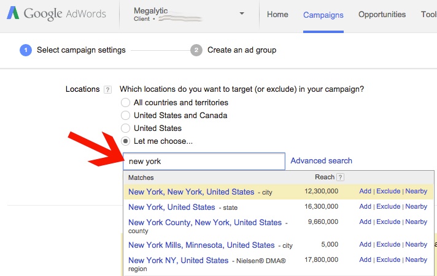Go to the Campaigns tab
Screen dimensions: 437x276
click(x=323, y=15)
